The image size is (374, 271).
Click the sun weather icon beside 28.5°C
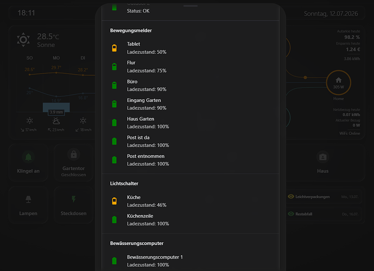[23, 40]
